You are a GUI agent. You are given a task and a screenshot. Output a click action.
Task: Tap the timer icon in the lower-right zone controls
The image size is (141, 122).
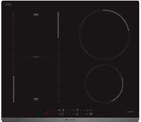pyautogui.click(x=87, y=114)
